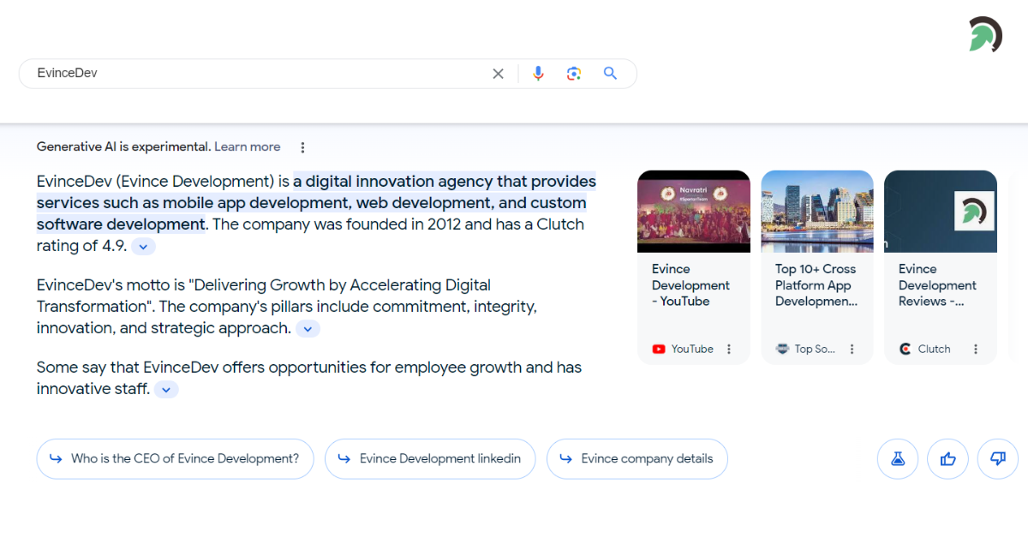This screenshot has height=538, width=1028.
Task: Select Evince Development linkedin suggestion
Action: [x=429, y=459]
